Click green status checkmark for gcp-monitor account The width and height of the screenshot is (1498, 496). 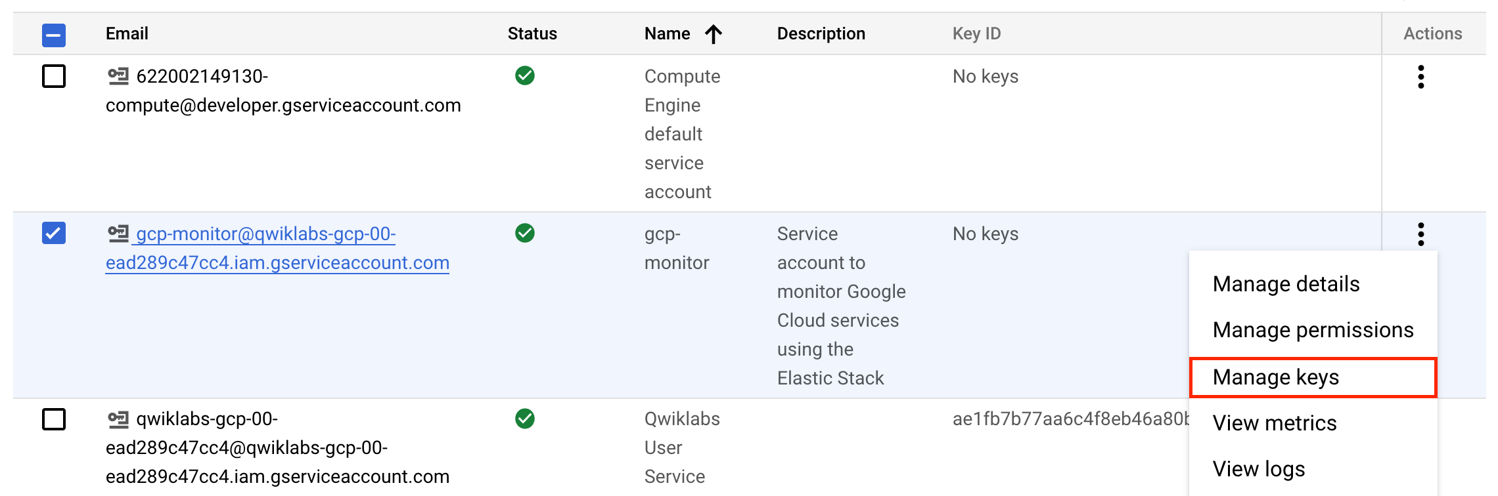tap(524, 233)
